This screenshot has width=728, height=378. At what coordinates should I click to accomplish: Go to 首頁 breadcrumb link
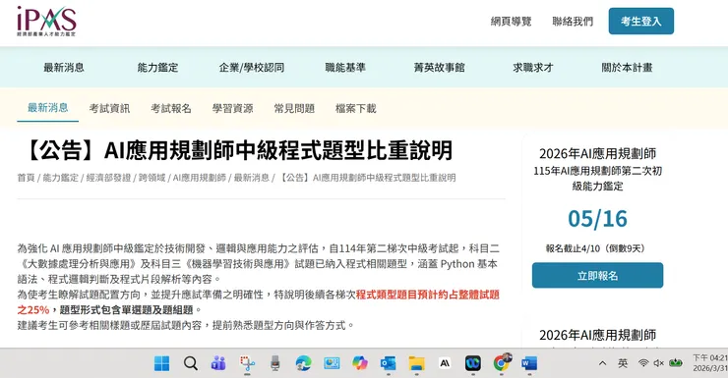pos(26,178)
